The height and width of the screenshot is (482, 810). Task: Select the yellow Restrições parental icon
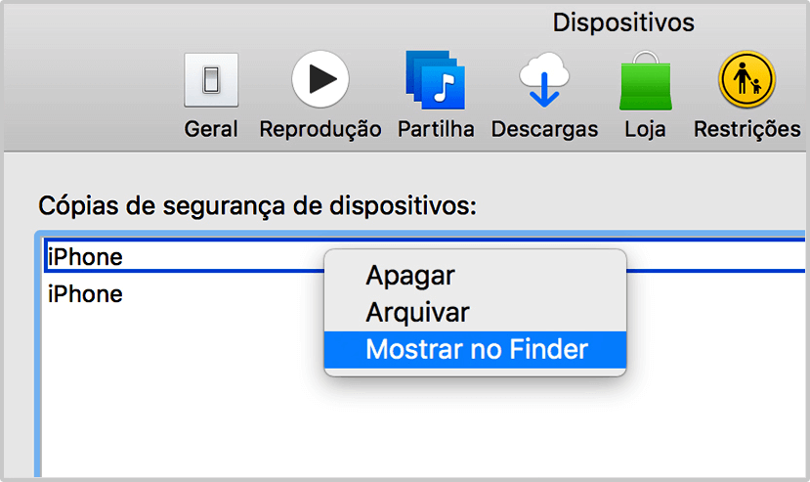click(x=746, y=80)
